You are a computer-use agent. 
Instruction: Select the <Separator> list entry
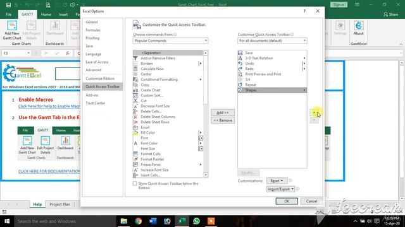click(x=168, y=53)
